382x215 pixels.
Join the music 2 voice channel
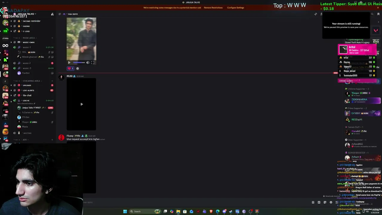pos(27,63)
